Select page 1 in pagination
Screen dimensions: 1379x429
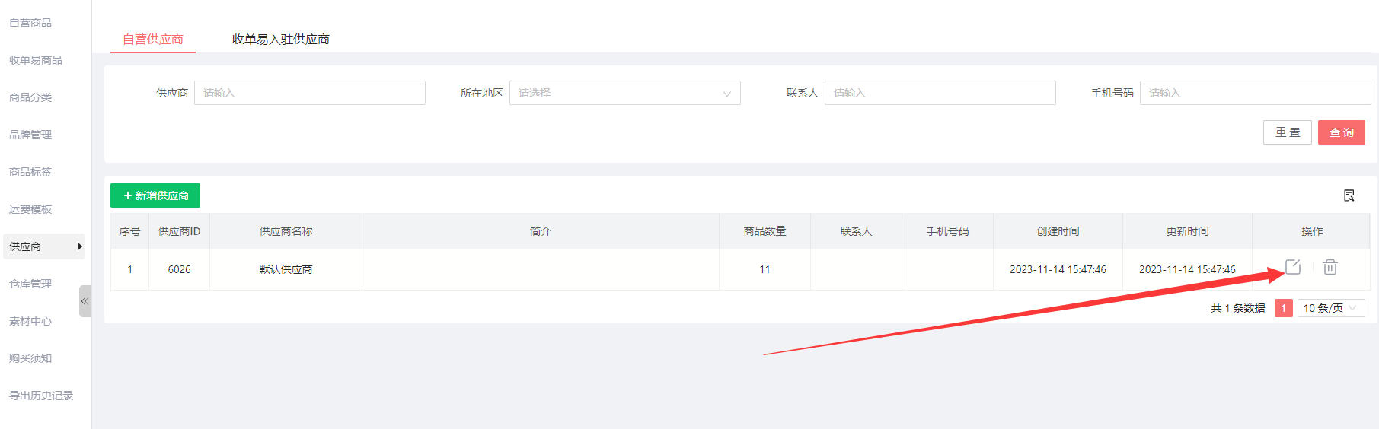[1283, 308]
